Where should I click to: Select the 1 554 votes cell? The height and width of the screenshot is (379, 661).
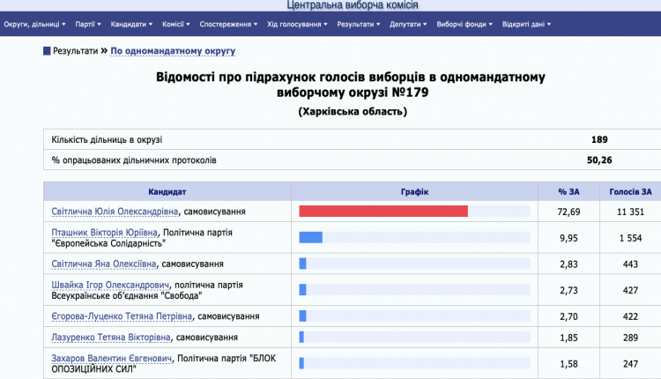tap(630, 238)
